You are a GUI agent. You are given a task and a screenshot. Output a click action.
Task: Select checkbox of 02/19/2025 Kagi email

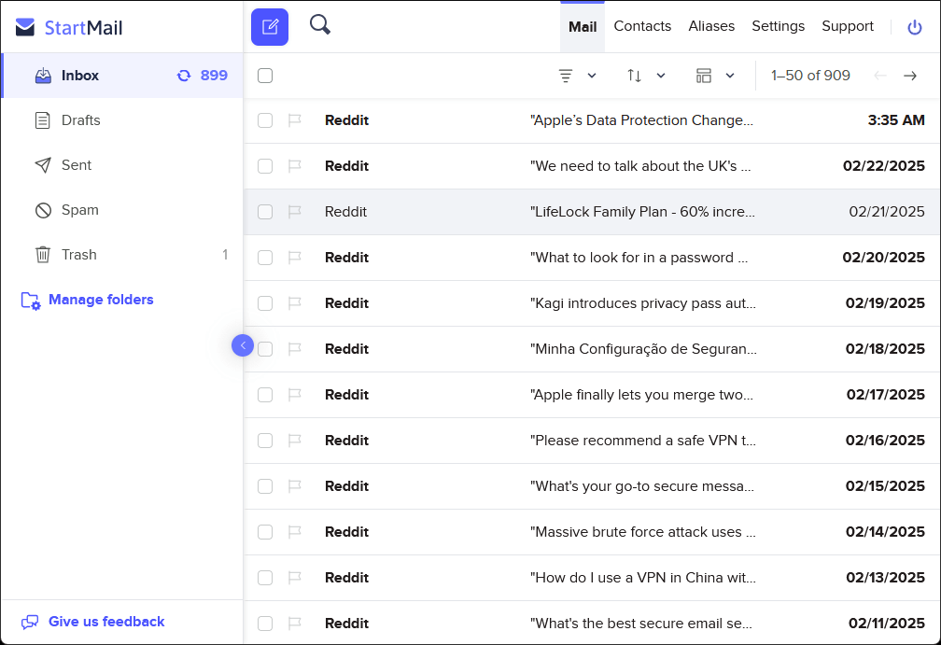(265, 303)
